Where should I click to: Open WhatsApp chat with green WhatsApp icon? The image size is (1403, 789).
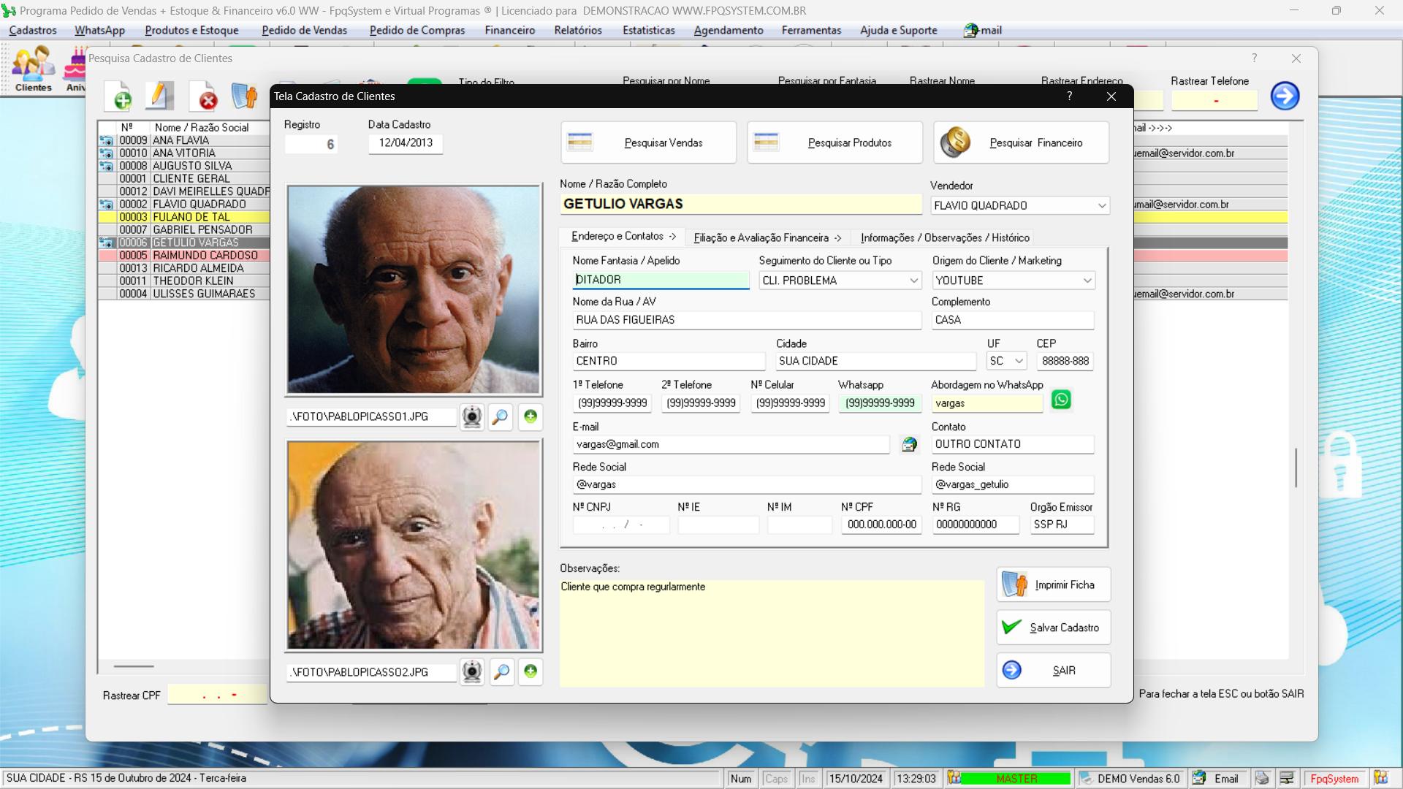click(x=1061, y=400)
